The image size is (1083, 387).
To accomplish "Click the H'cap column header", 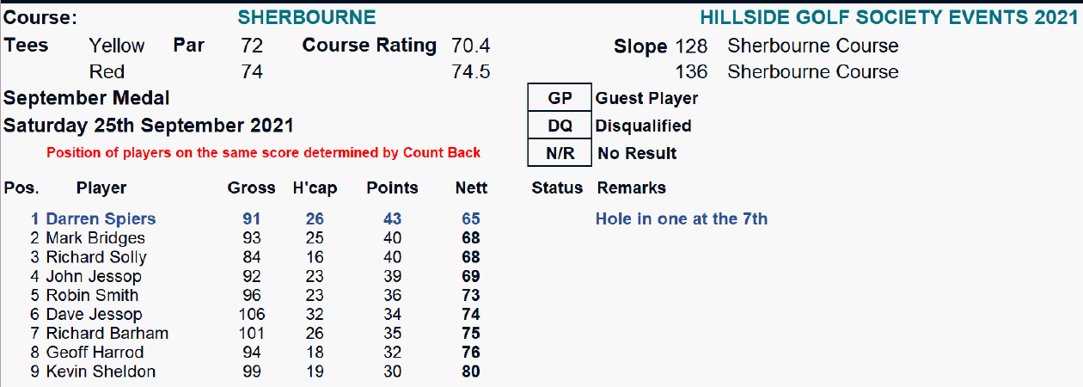I will pos(314,187).
